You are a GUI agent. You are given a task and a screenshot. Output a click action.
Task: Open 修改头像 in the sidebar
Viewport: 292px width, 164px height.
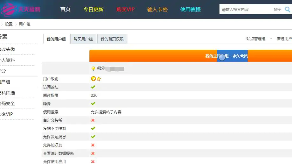pos(7,49)
